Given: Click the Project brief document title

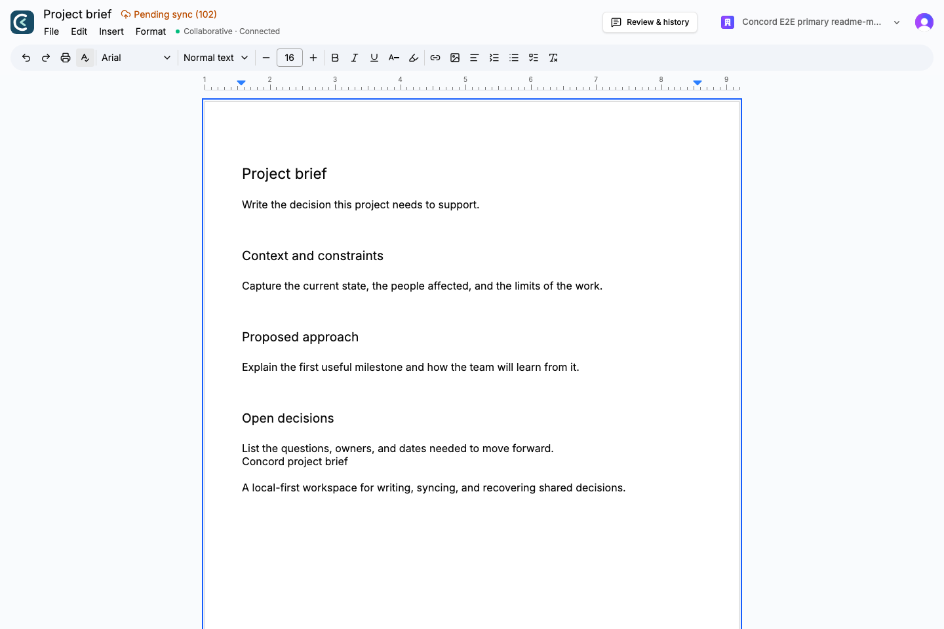Looking at the screenshot, I should point(77,14).
